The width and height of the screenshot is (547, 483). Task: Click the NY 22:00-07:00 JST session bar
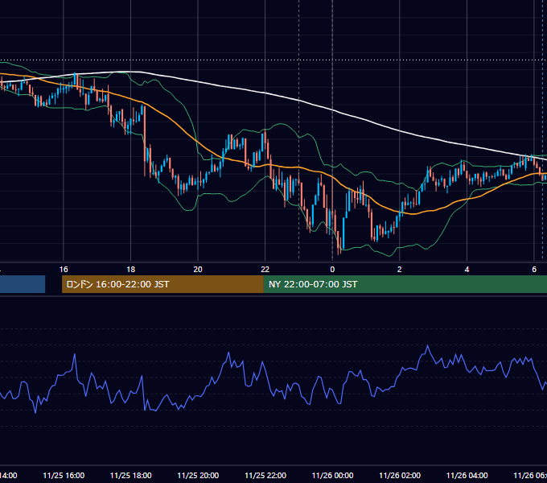(x=405, y=284)
